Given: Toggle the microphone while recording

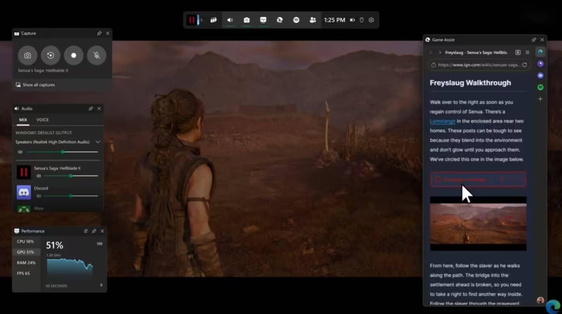Looking at the screenshot, I should 96,55.
